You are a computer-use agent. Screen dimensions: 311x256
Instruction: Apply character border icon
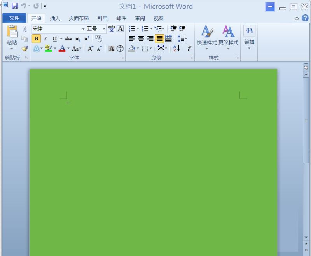(120, 28)
